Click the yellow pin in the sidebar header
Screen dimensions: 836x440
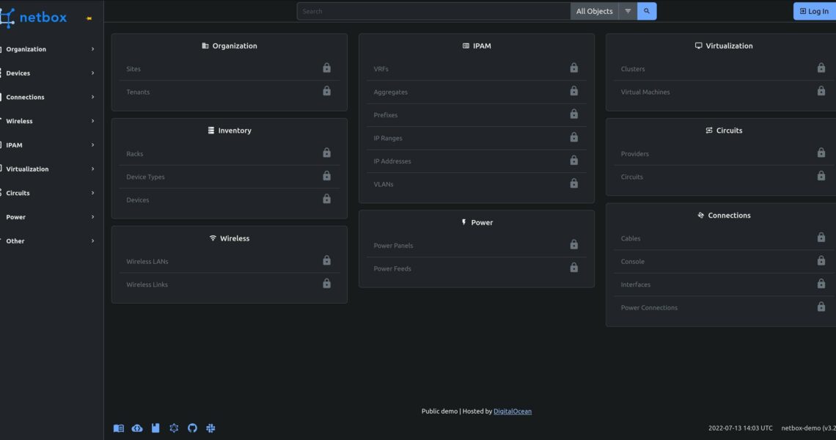point(89,18)
